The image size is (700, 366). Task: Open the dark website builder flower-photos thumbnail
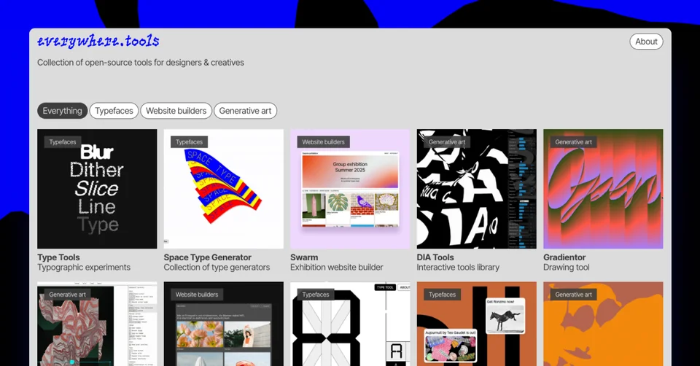pos(223,324)
